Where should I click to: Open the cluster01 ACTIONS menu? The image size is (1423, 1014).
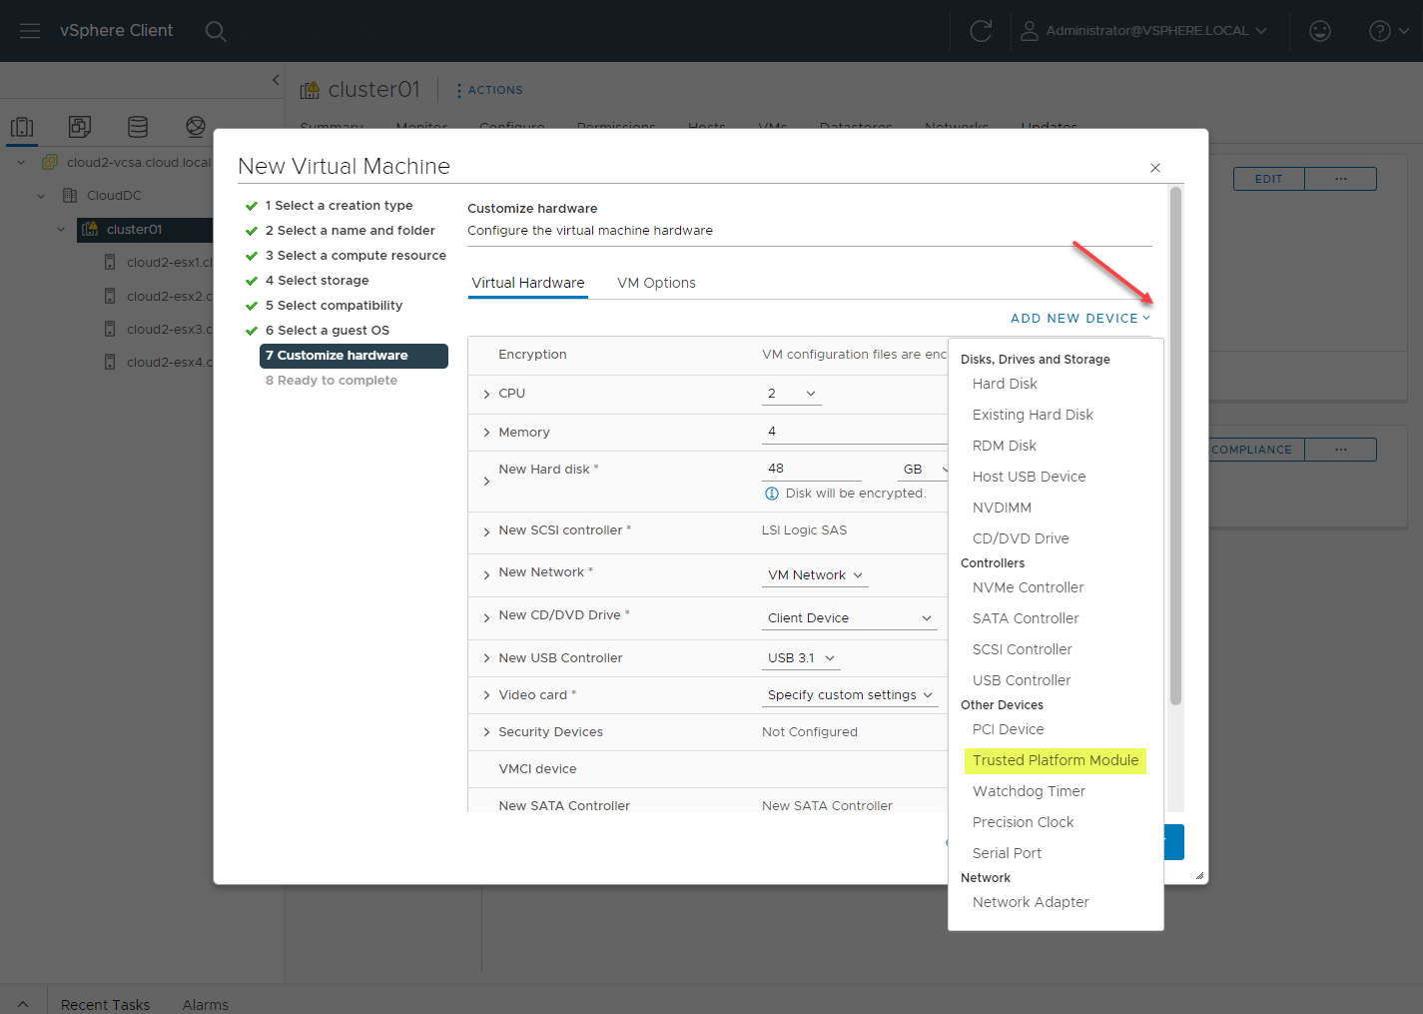pos(489,90)
